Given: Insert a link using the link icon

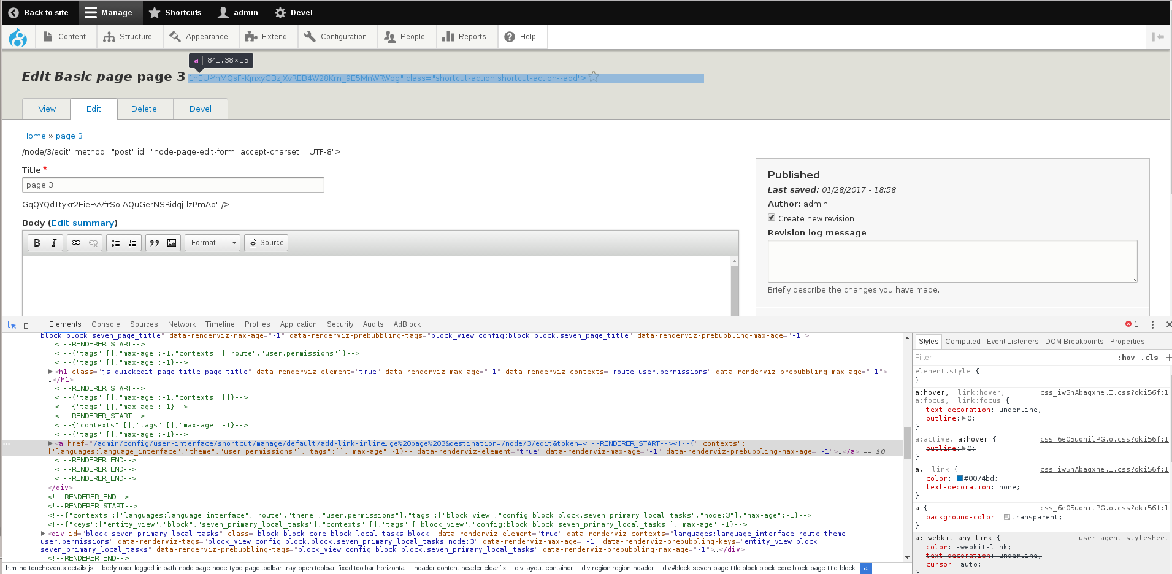Looking at the screenshot, I should pyautogui.click(x=76, y=243).
